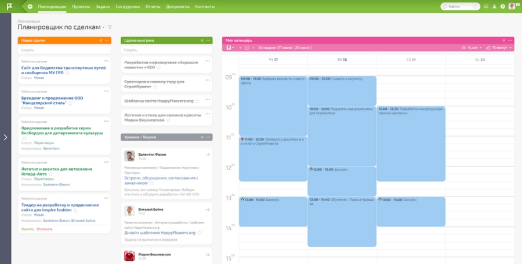Click the Найти search field

click(x=461, y=6)
